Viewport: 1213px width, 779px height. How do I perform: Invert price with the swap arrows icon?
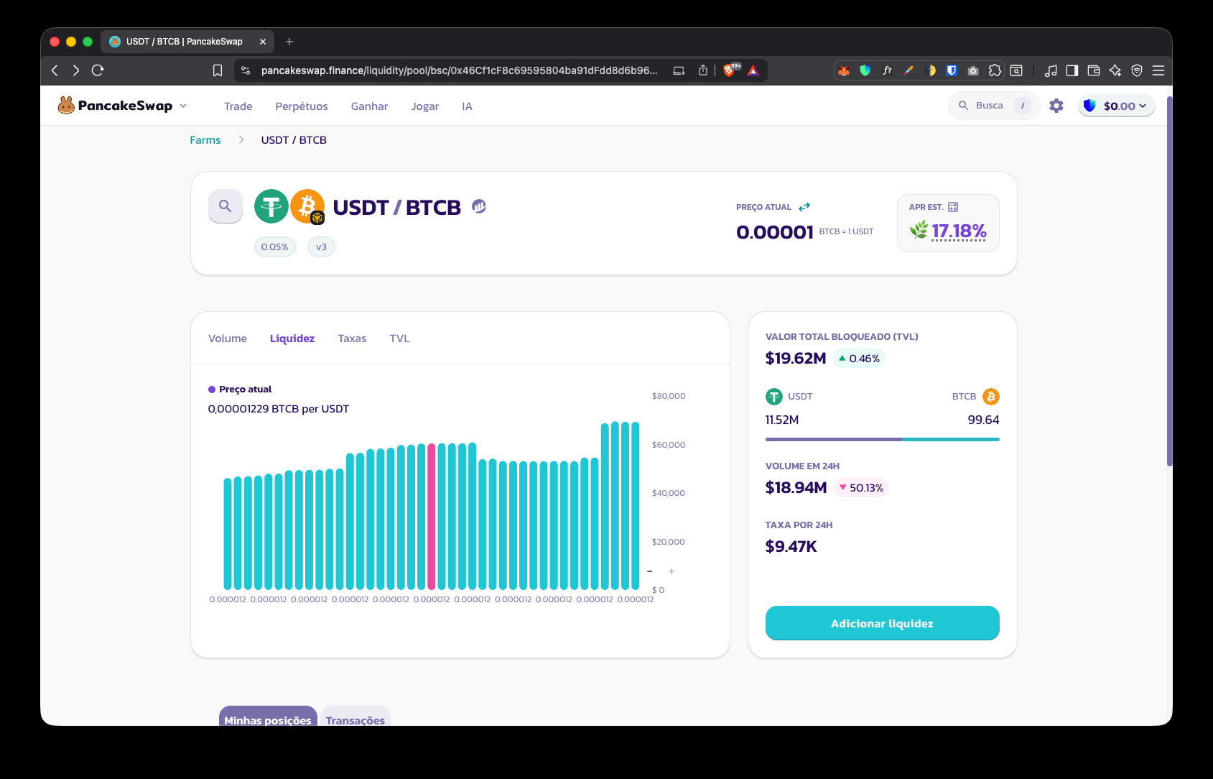[804, 207]
